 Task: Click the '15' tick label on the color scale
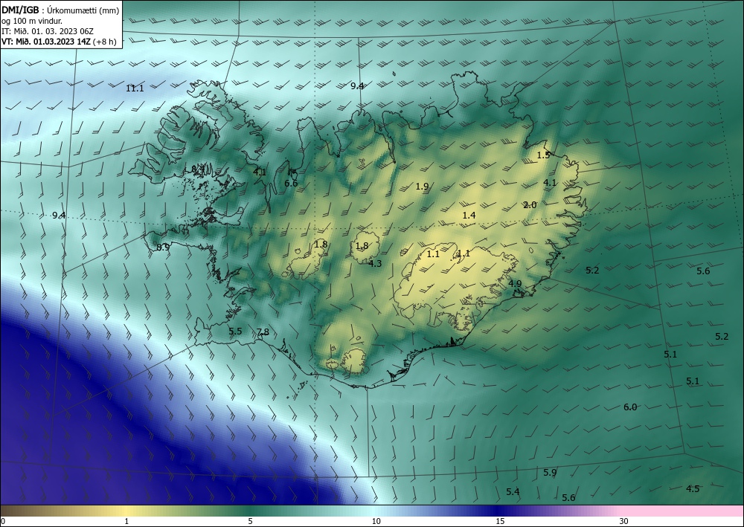500,521
